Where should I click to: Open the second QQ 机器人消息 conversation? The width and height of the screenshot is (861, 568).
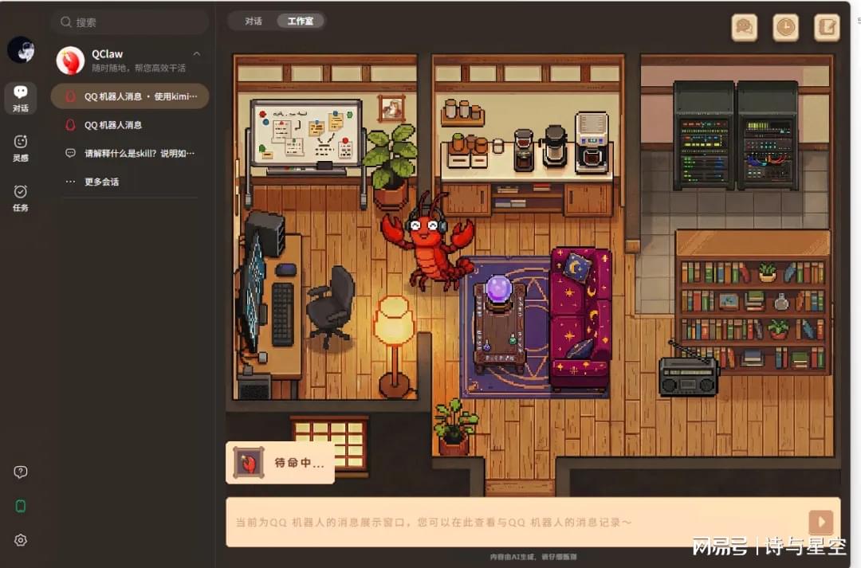click(113, 125)
